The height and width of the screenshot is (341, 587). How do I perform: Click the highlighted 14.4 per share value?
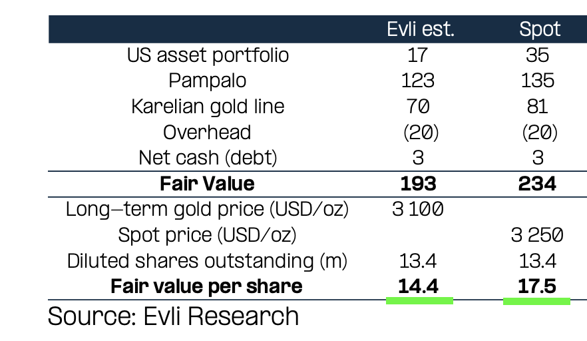click(418, 286)
